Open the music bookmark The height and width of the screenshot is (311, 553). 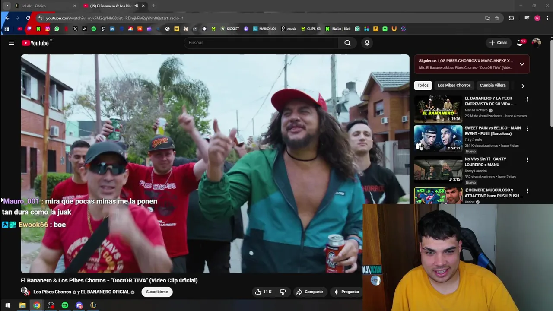tap(289, 29)
